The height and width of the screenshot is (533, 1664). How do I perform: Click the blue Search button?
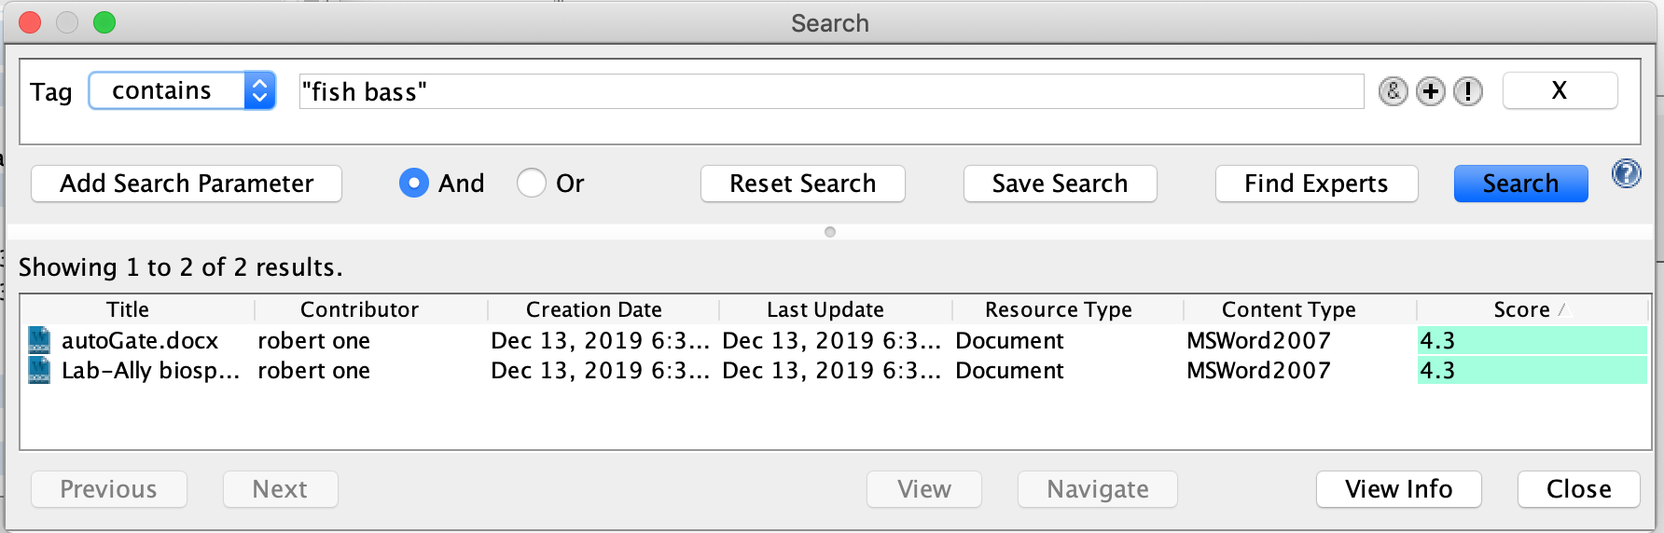(x=1520, y=184)
